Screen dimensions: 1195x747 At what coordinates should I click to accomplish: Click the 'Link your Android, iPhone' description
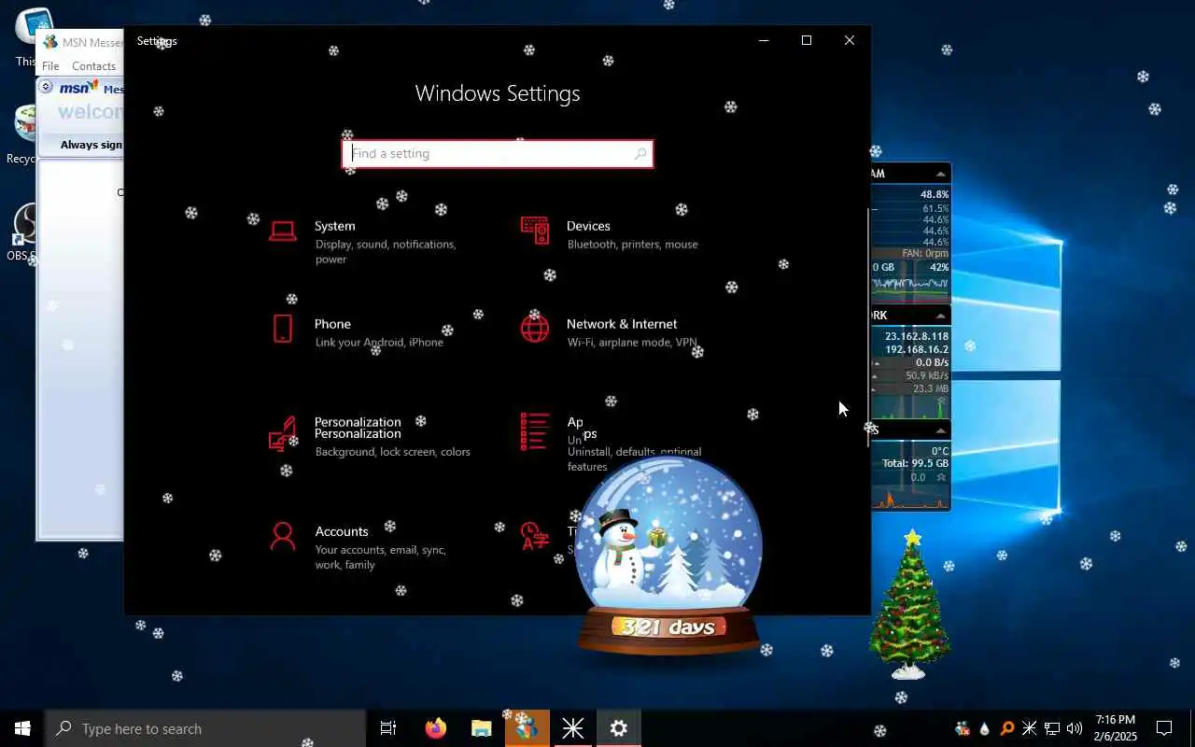379,343
